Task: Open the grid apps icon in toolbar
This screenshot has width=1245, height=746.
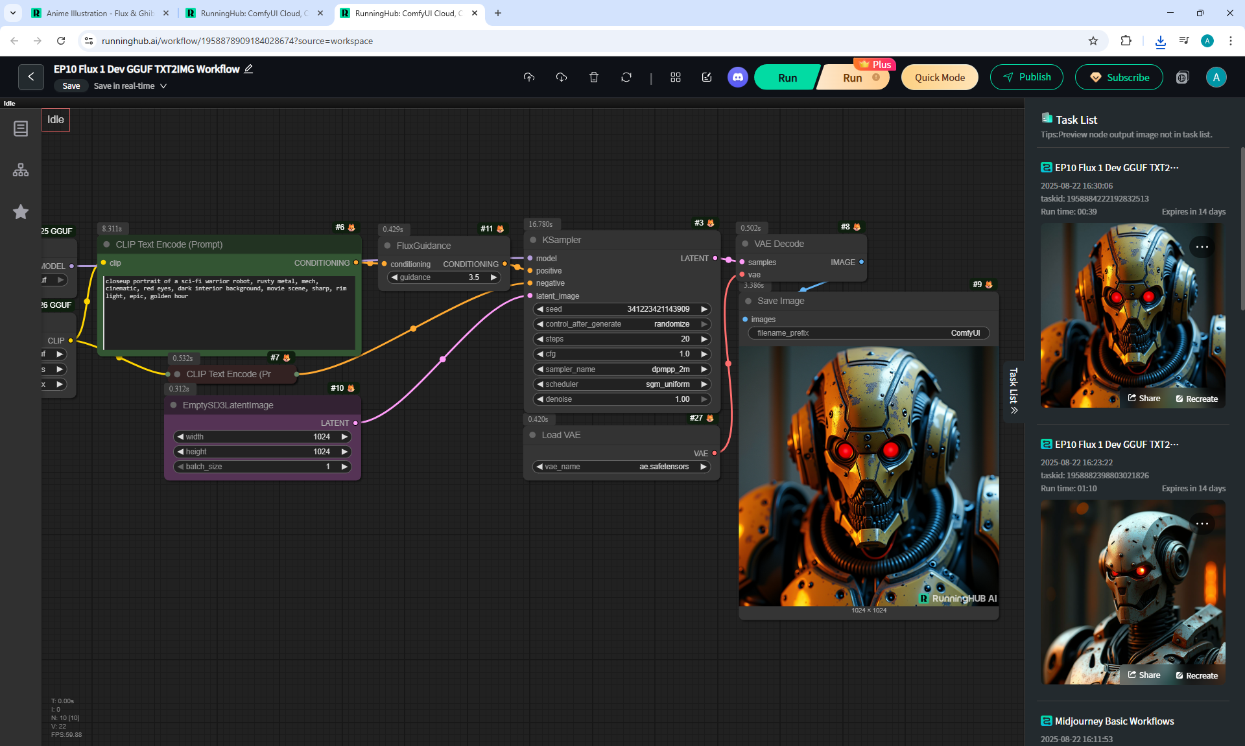Action: click(x=675, y=77)
